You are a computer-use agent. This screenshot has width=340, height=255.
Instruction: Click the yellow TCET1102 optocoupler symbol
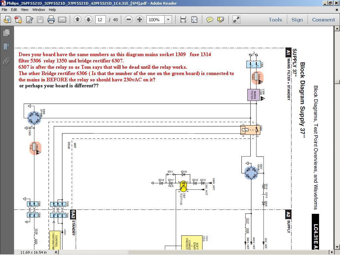[x=183, y=186]
